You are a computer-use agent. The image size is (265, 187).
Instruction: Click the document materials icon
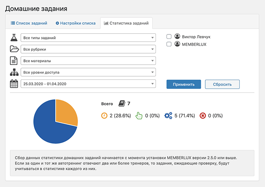(14, 61)
